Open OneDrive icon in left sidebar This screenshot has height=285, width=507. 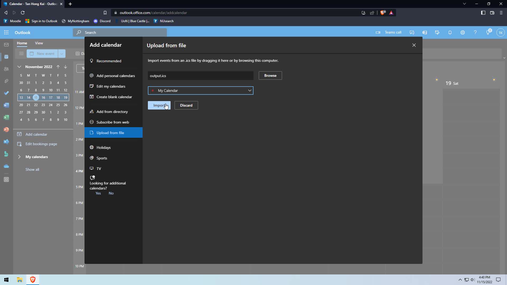[6, 166]
